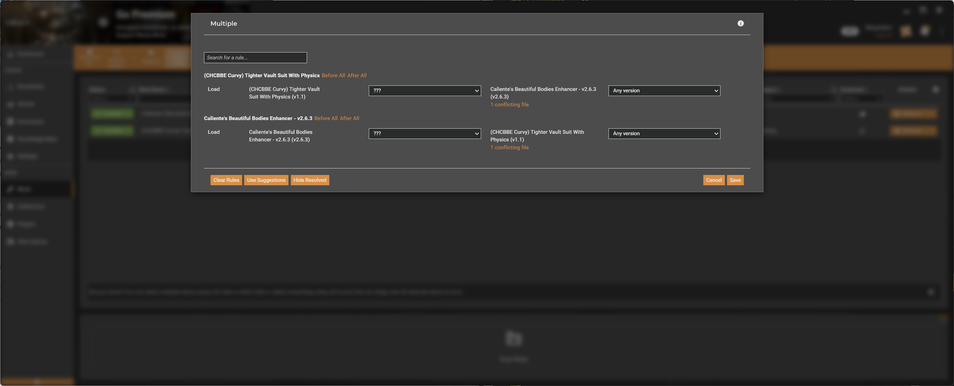Click Cancel to discard changes
This screenshot has height=386, width=954.
tap(713, 180)
